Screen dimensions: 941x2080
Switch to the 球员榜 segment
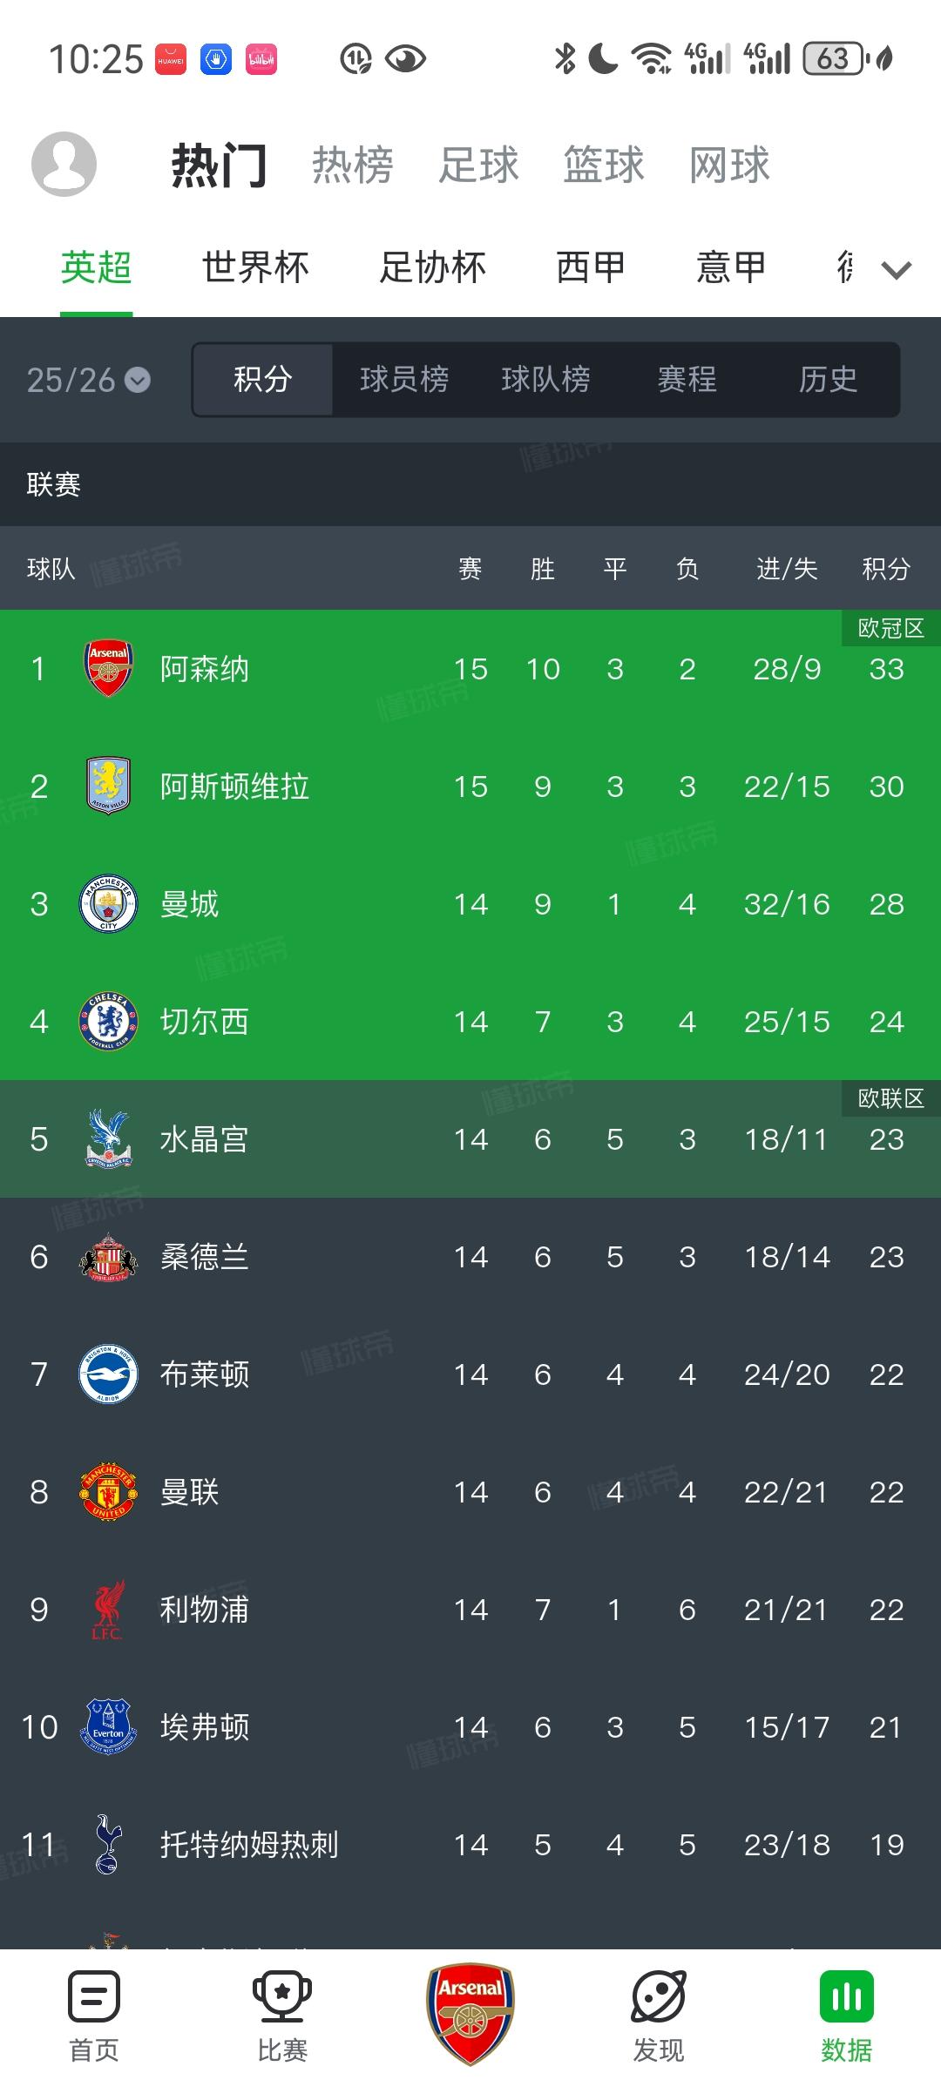click(x=404, y=380)
